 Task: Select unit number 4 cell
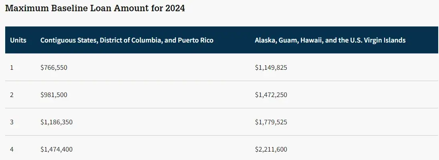coord(12,149)
